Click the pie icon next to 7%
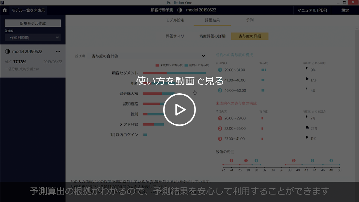The width and height of the screenshot is (359, 202). point(307,117)
